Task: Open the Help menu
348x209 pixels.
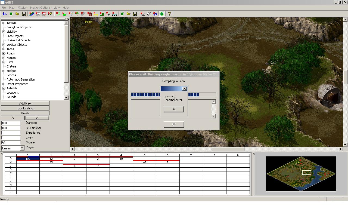Action: (66, 8)
